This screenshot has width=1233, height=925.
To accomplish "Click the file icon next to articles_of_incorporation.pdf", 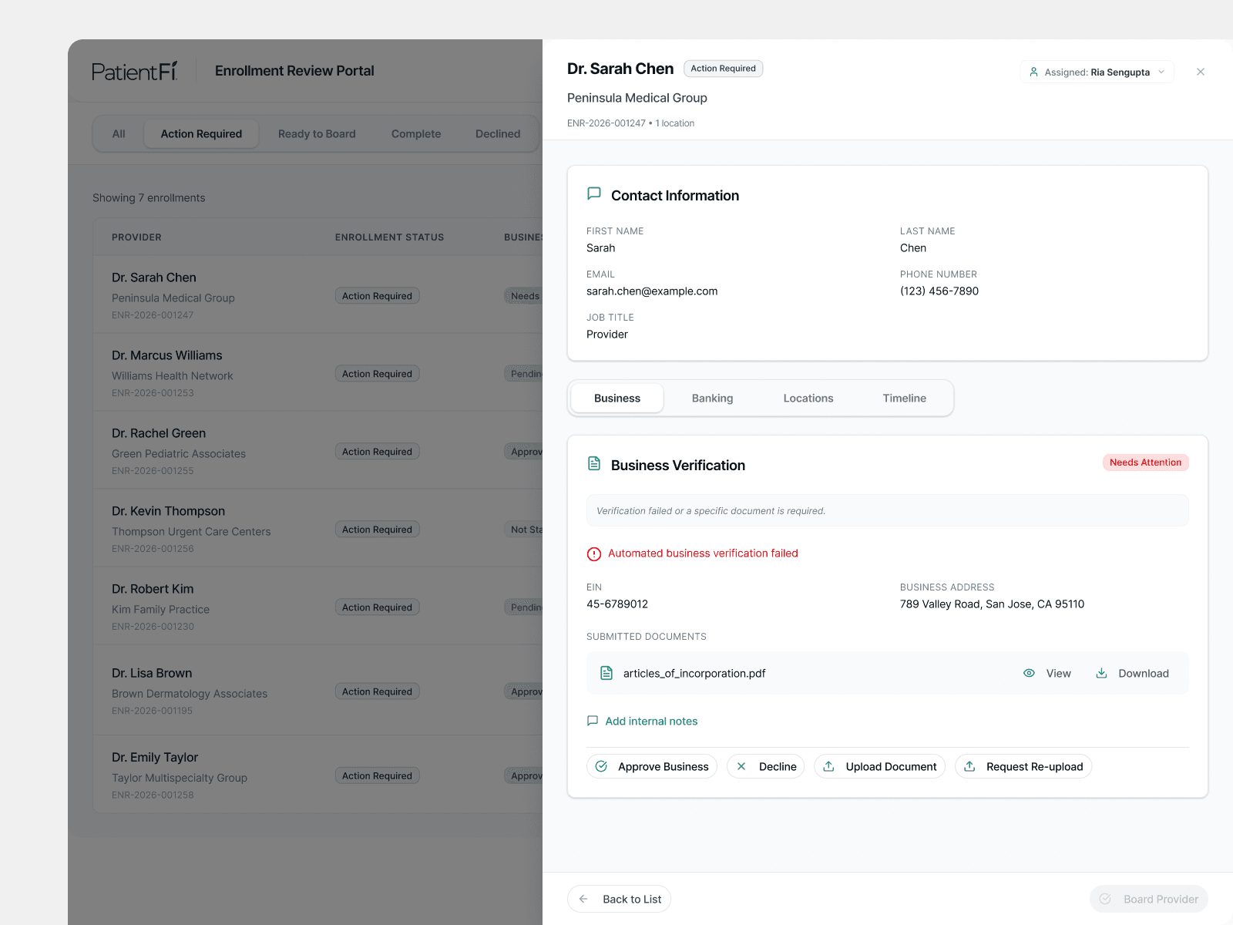I will tap(606, 673).
